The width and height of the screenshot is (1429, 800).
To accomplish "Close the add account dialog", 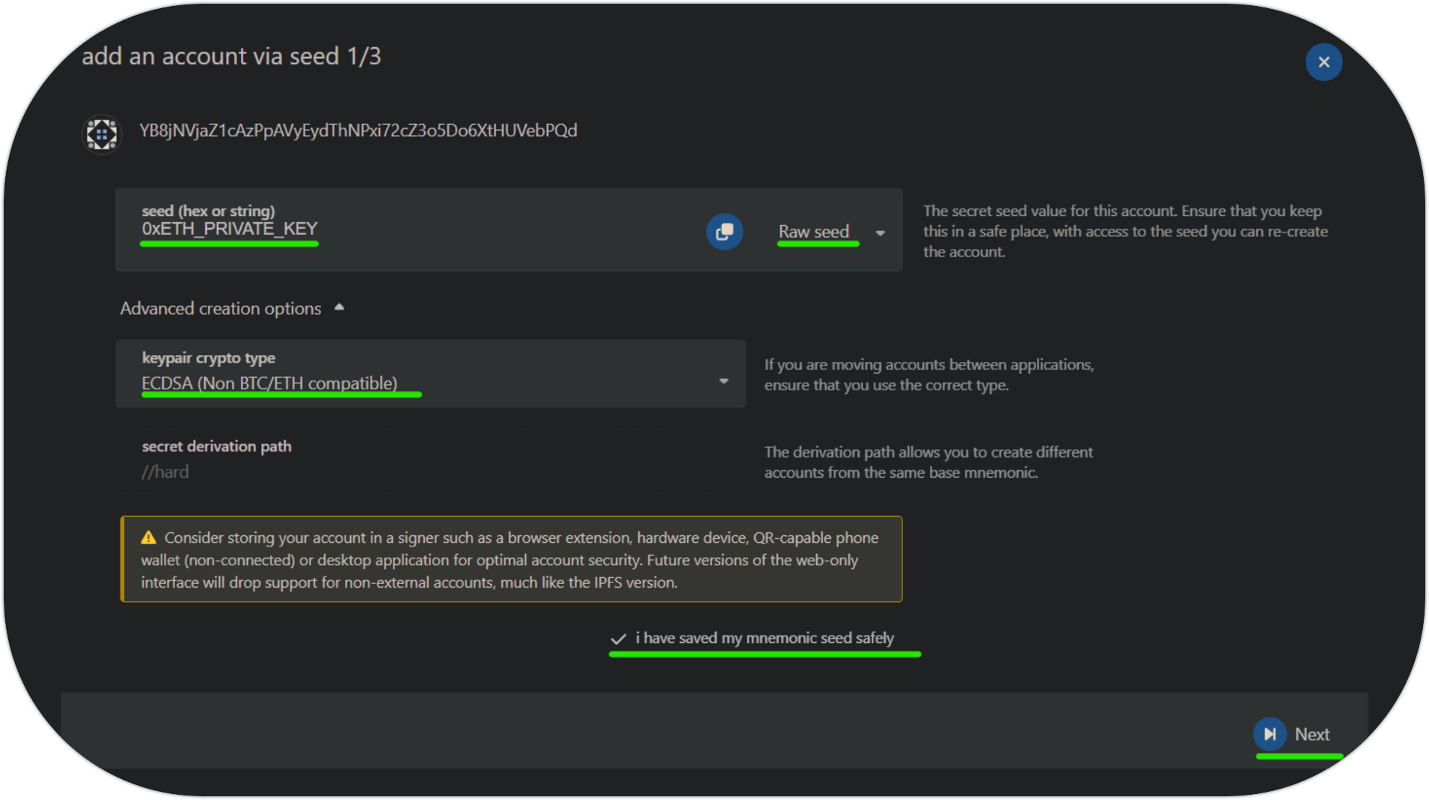I will click(1323, 62).
